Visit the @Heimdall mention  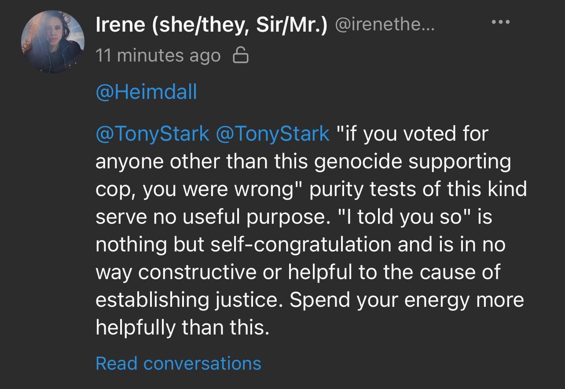(146, 92)
